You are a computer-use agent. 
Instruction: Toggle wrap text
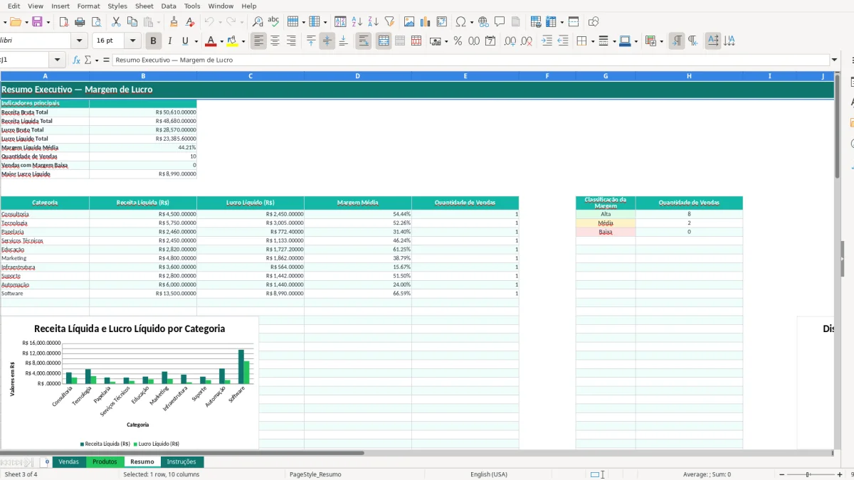coord(363,41)
